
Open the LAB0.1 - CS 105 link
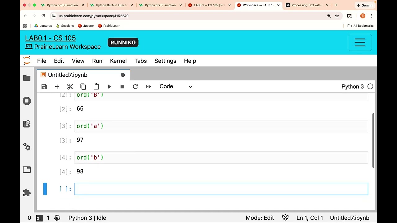click(x=50, y=38)
